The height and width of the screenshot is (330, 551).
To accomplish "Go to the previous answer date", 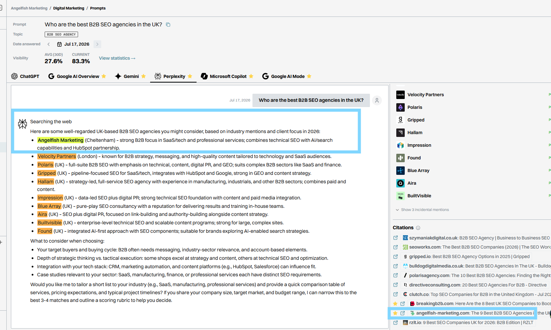I will coord(49,44).
